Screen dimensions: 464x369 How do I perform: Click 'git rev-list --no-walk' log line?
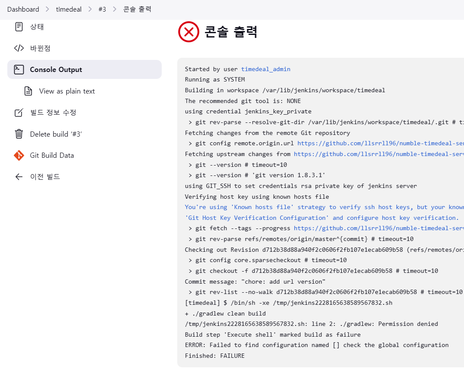tap(326, 292)
